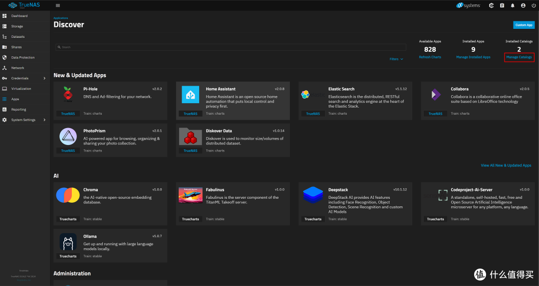539x286 pixels.
Task: Click the Chroma app title
Action: tap(91, 189)
